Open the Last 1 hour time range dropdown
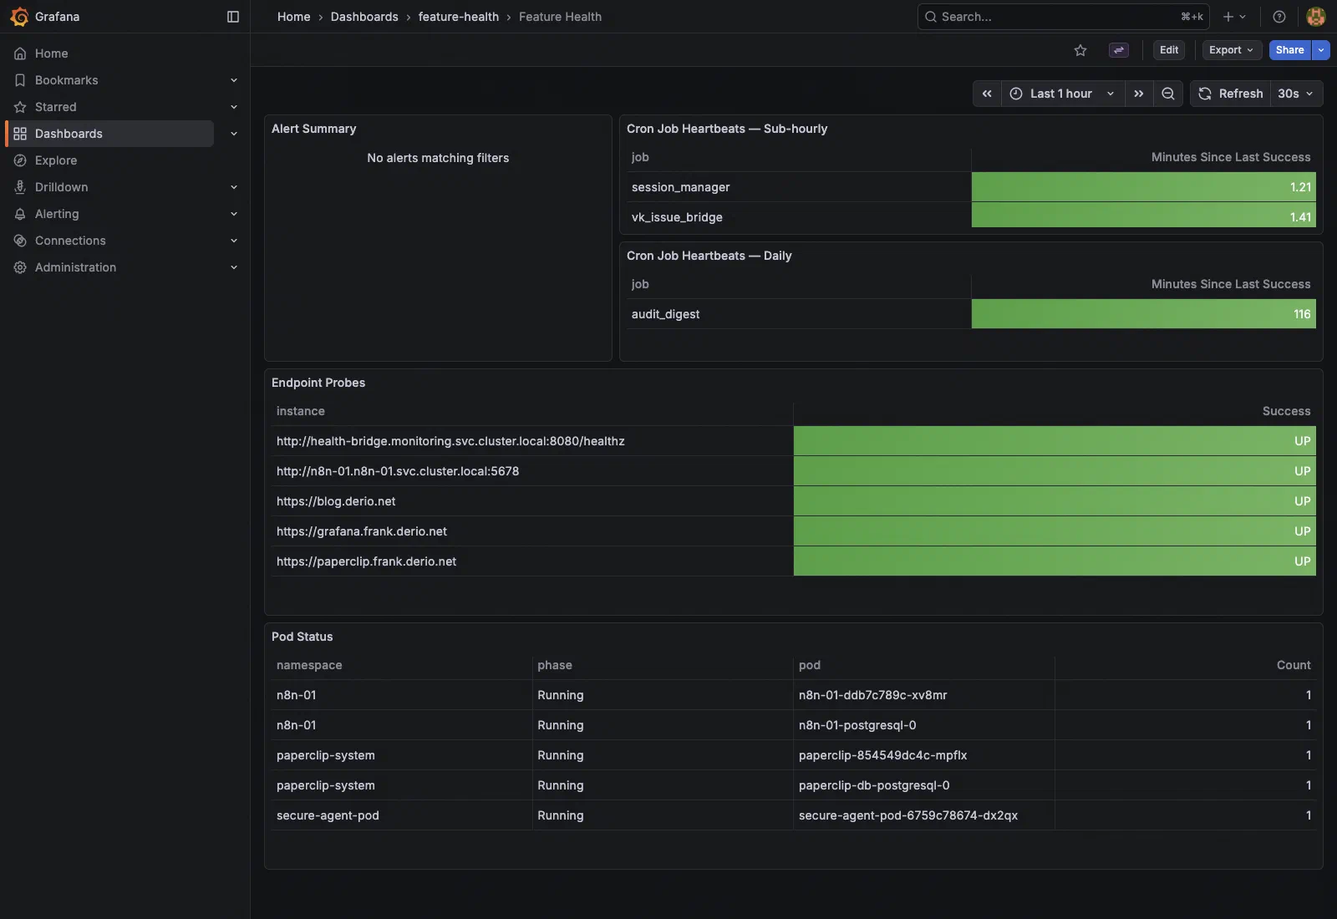The height and width of the screenshot is (919, 1337). pos(1062,94)
